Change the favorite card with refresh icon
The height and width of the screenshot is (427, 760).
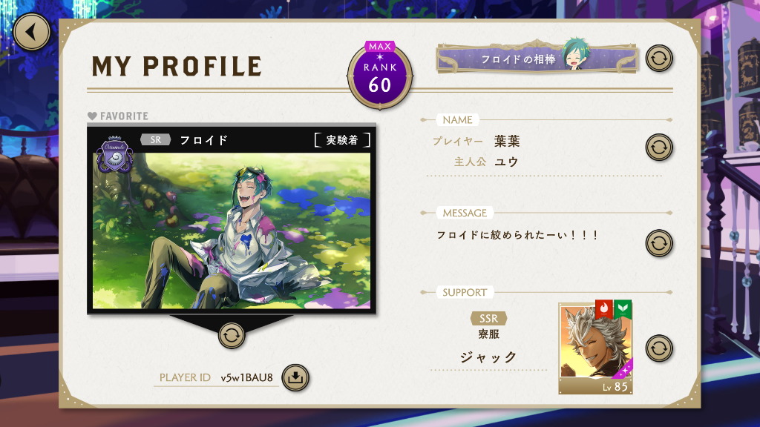pos(232,335)
